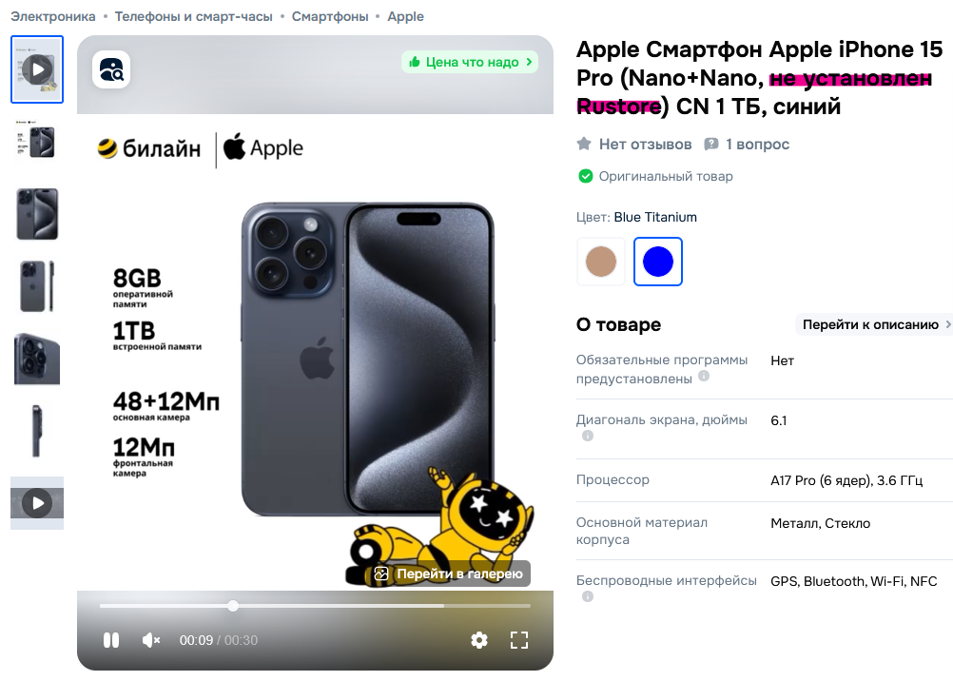The image size is (953, 681).
Task: Open the visual similar-items search icon
Action: [111, 69]
